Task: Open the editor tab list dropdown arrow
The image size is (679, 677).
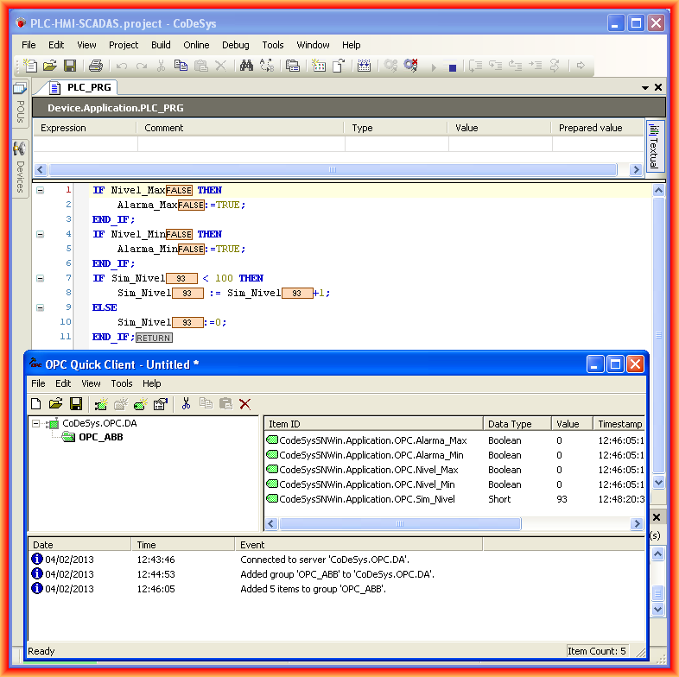Action: tap(644, 87)
